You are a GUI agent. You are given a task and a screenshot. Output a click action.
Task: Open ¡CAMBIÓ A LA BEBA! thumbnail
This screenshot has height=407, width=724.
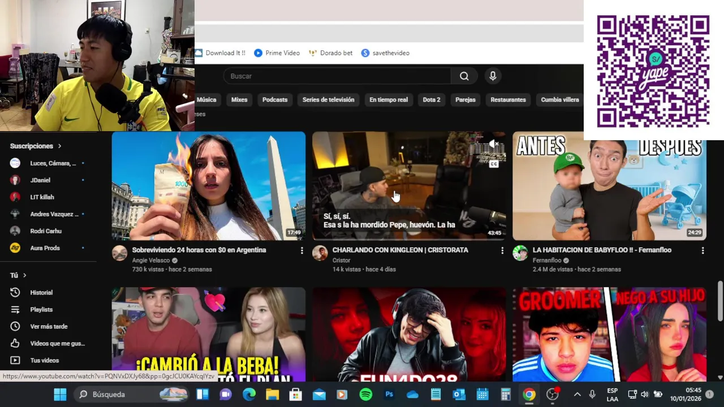click(209, 335)
